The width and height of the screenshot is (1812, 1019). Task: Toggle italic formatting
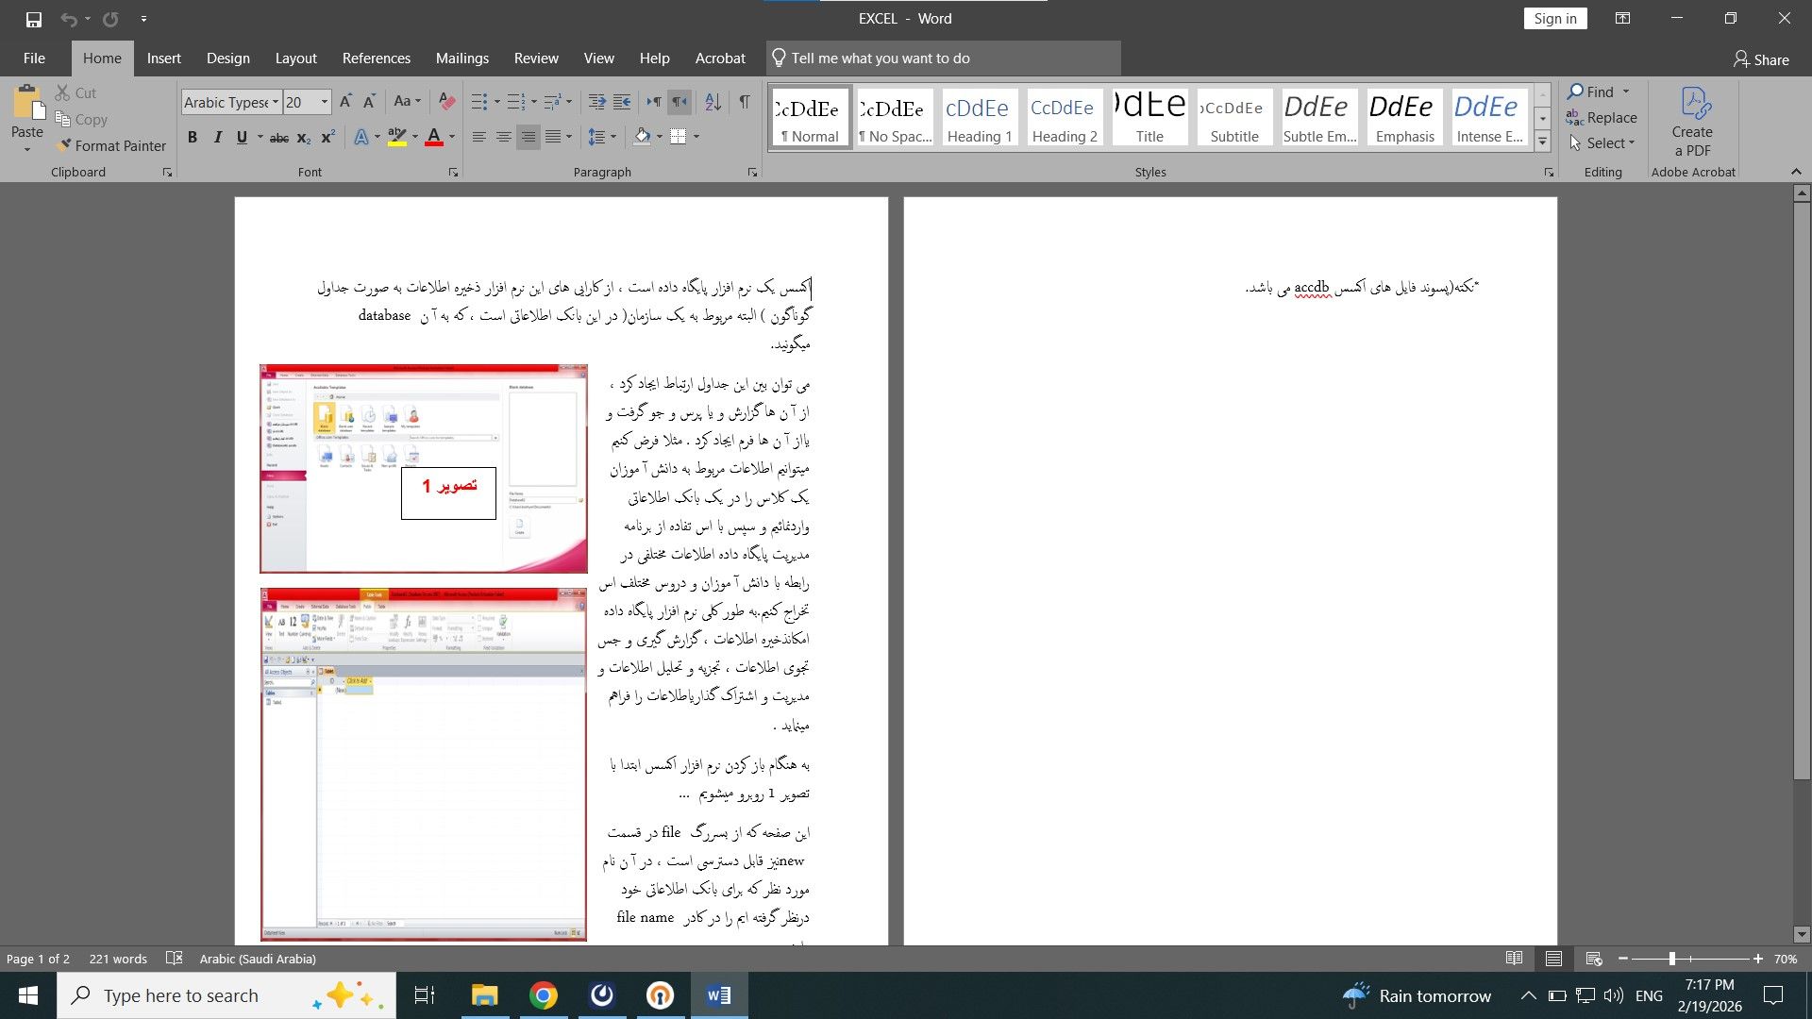(217, 138)
